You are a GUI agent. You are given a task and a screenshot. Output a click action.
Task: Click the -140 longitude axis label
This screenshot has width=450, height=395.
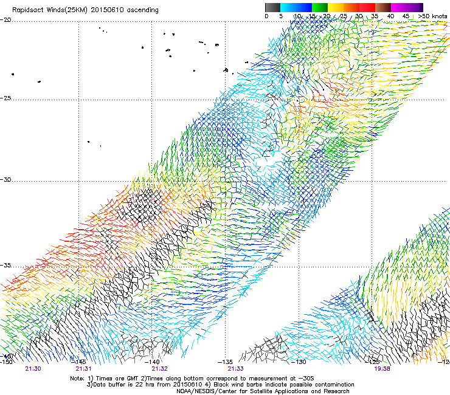[152, 362]
